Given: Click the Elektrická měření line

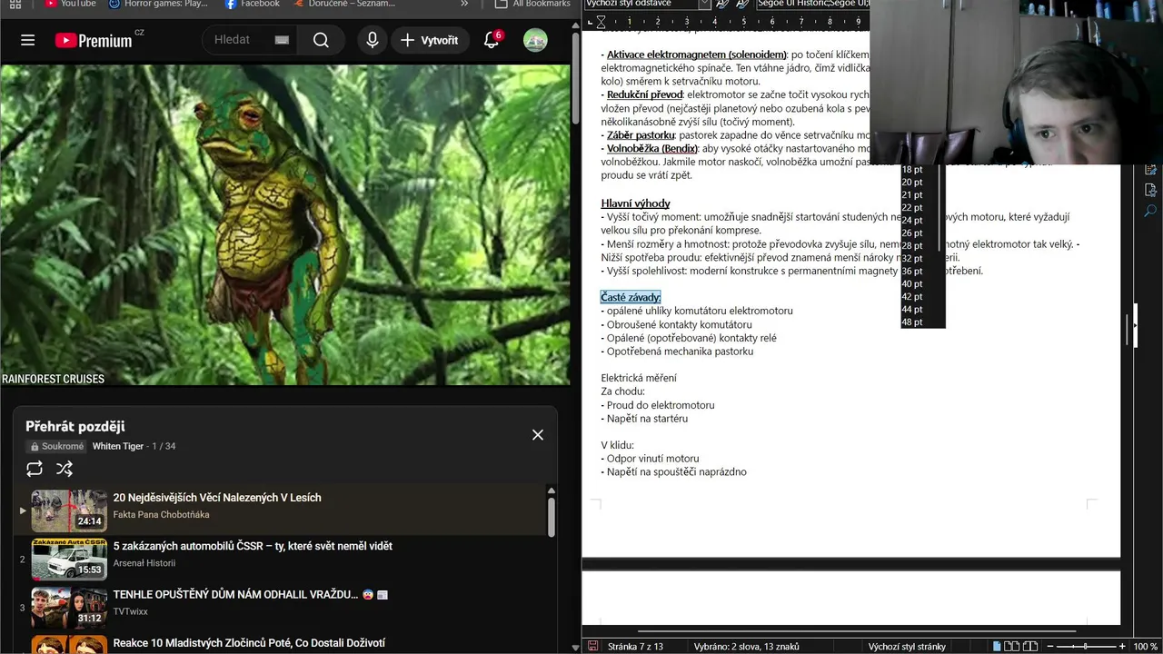Looking at the screenshot, I should 639,378.
